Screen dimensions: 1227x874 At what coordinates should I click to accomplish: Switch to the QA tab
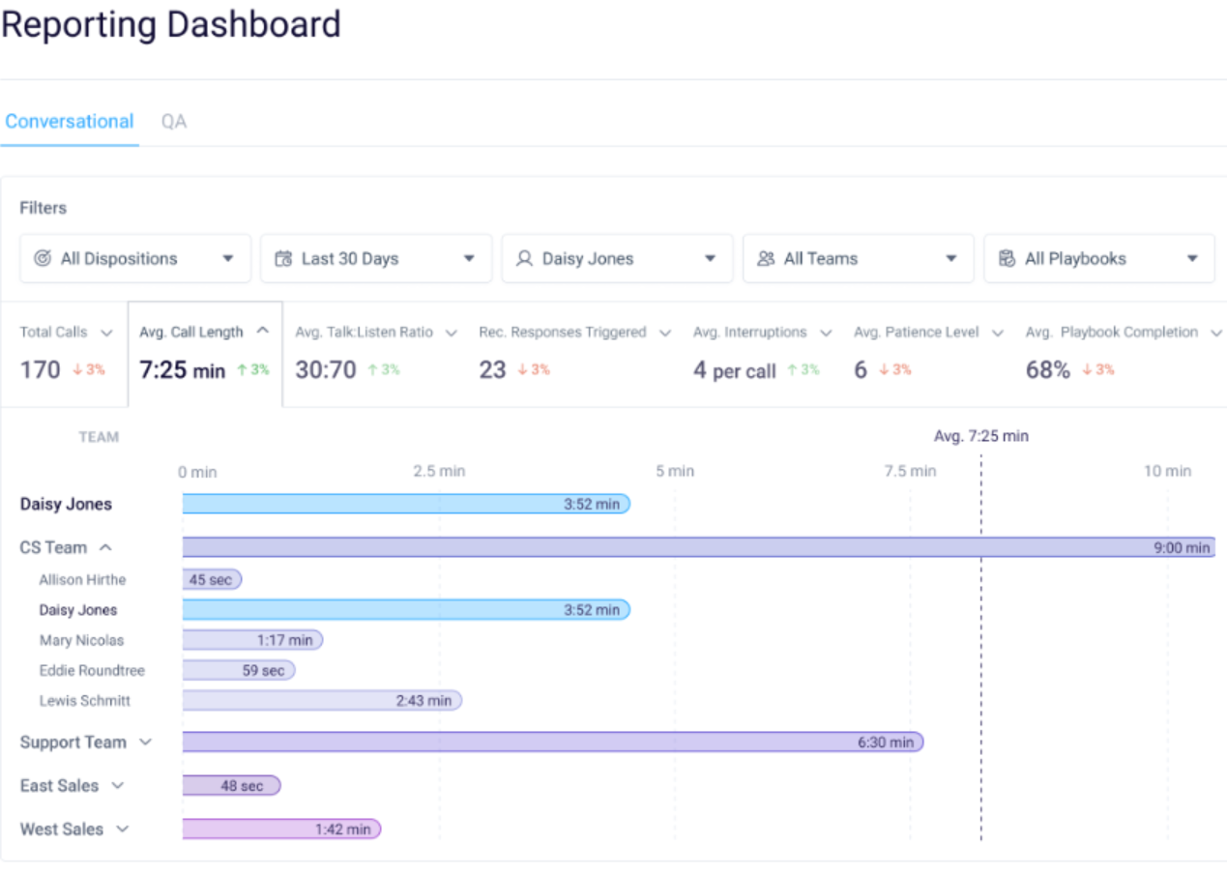tap(173, 121)
